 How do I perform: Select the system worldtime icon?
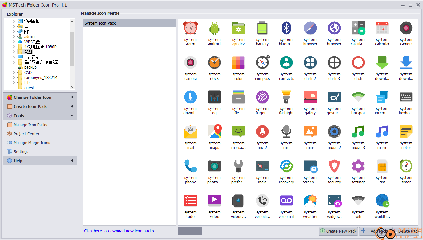tap(382, 201)
